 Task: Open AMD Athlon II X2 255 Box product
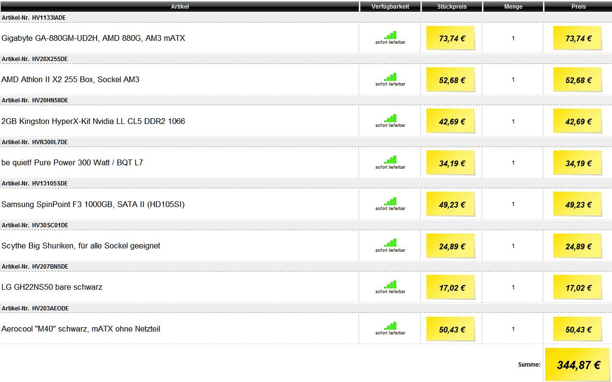(x=70, y=79)
